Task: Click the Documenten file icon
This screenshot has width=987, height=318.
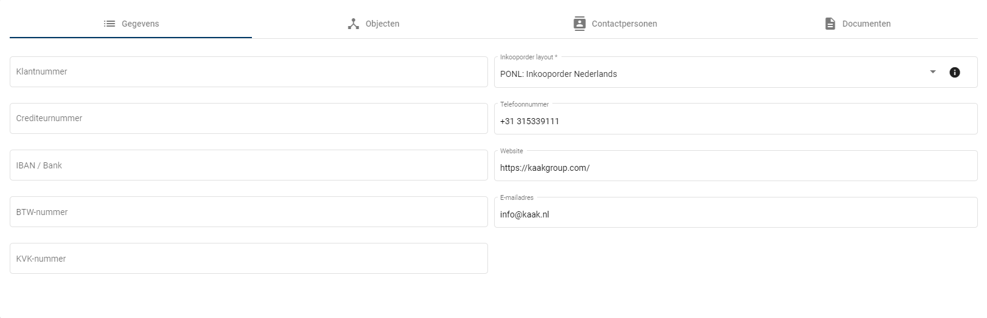Action: pyautogui.click(x=830, y=24)
